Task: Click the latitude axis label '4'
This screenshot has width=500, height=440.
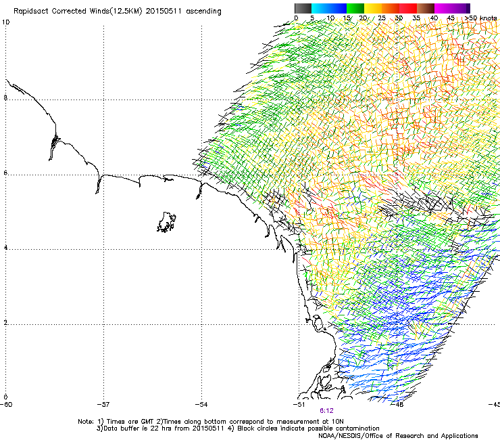Action: (x=5, y=248)
